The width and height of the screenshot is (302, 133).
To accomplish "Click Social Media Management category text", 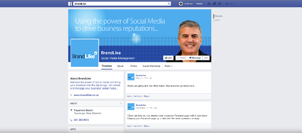I will click(x=118, y=58).
